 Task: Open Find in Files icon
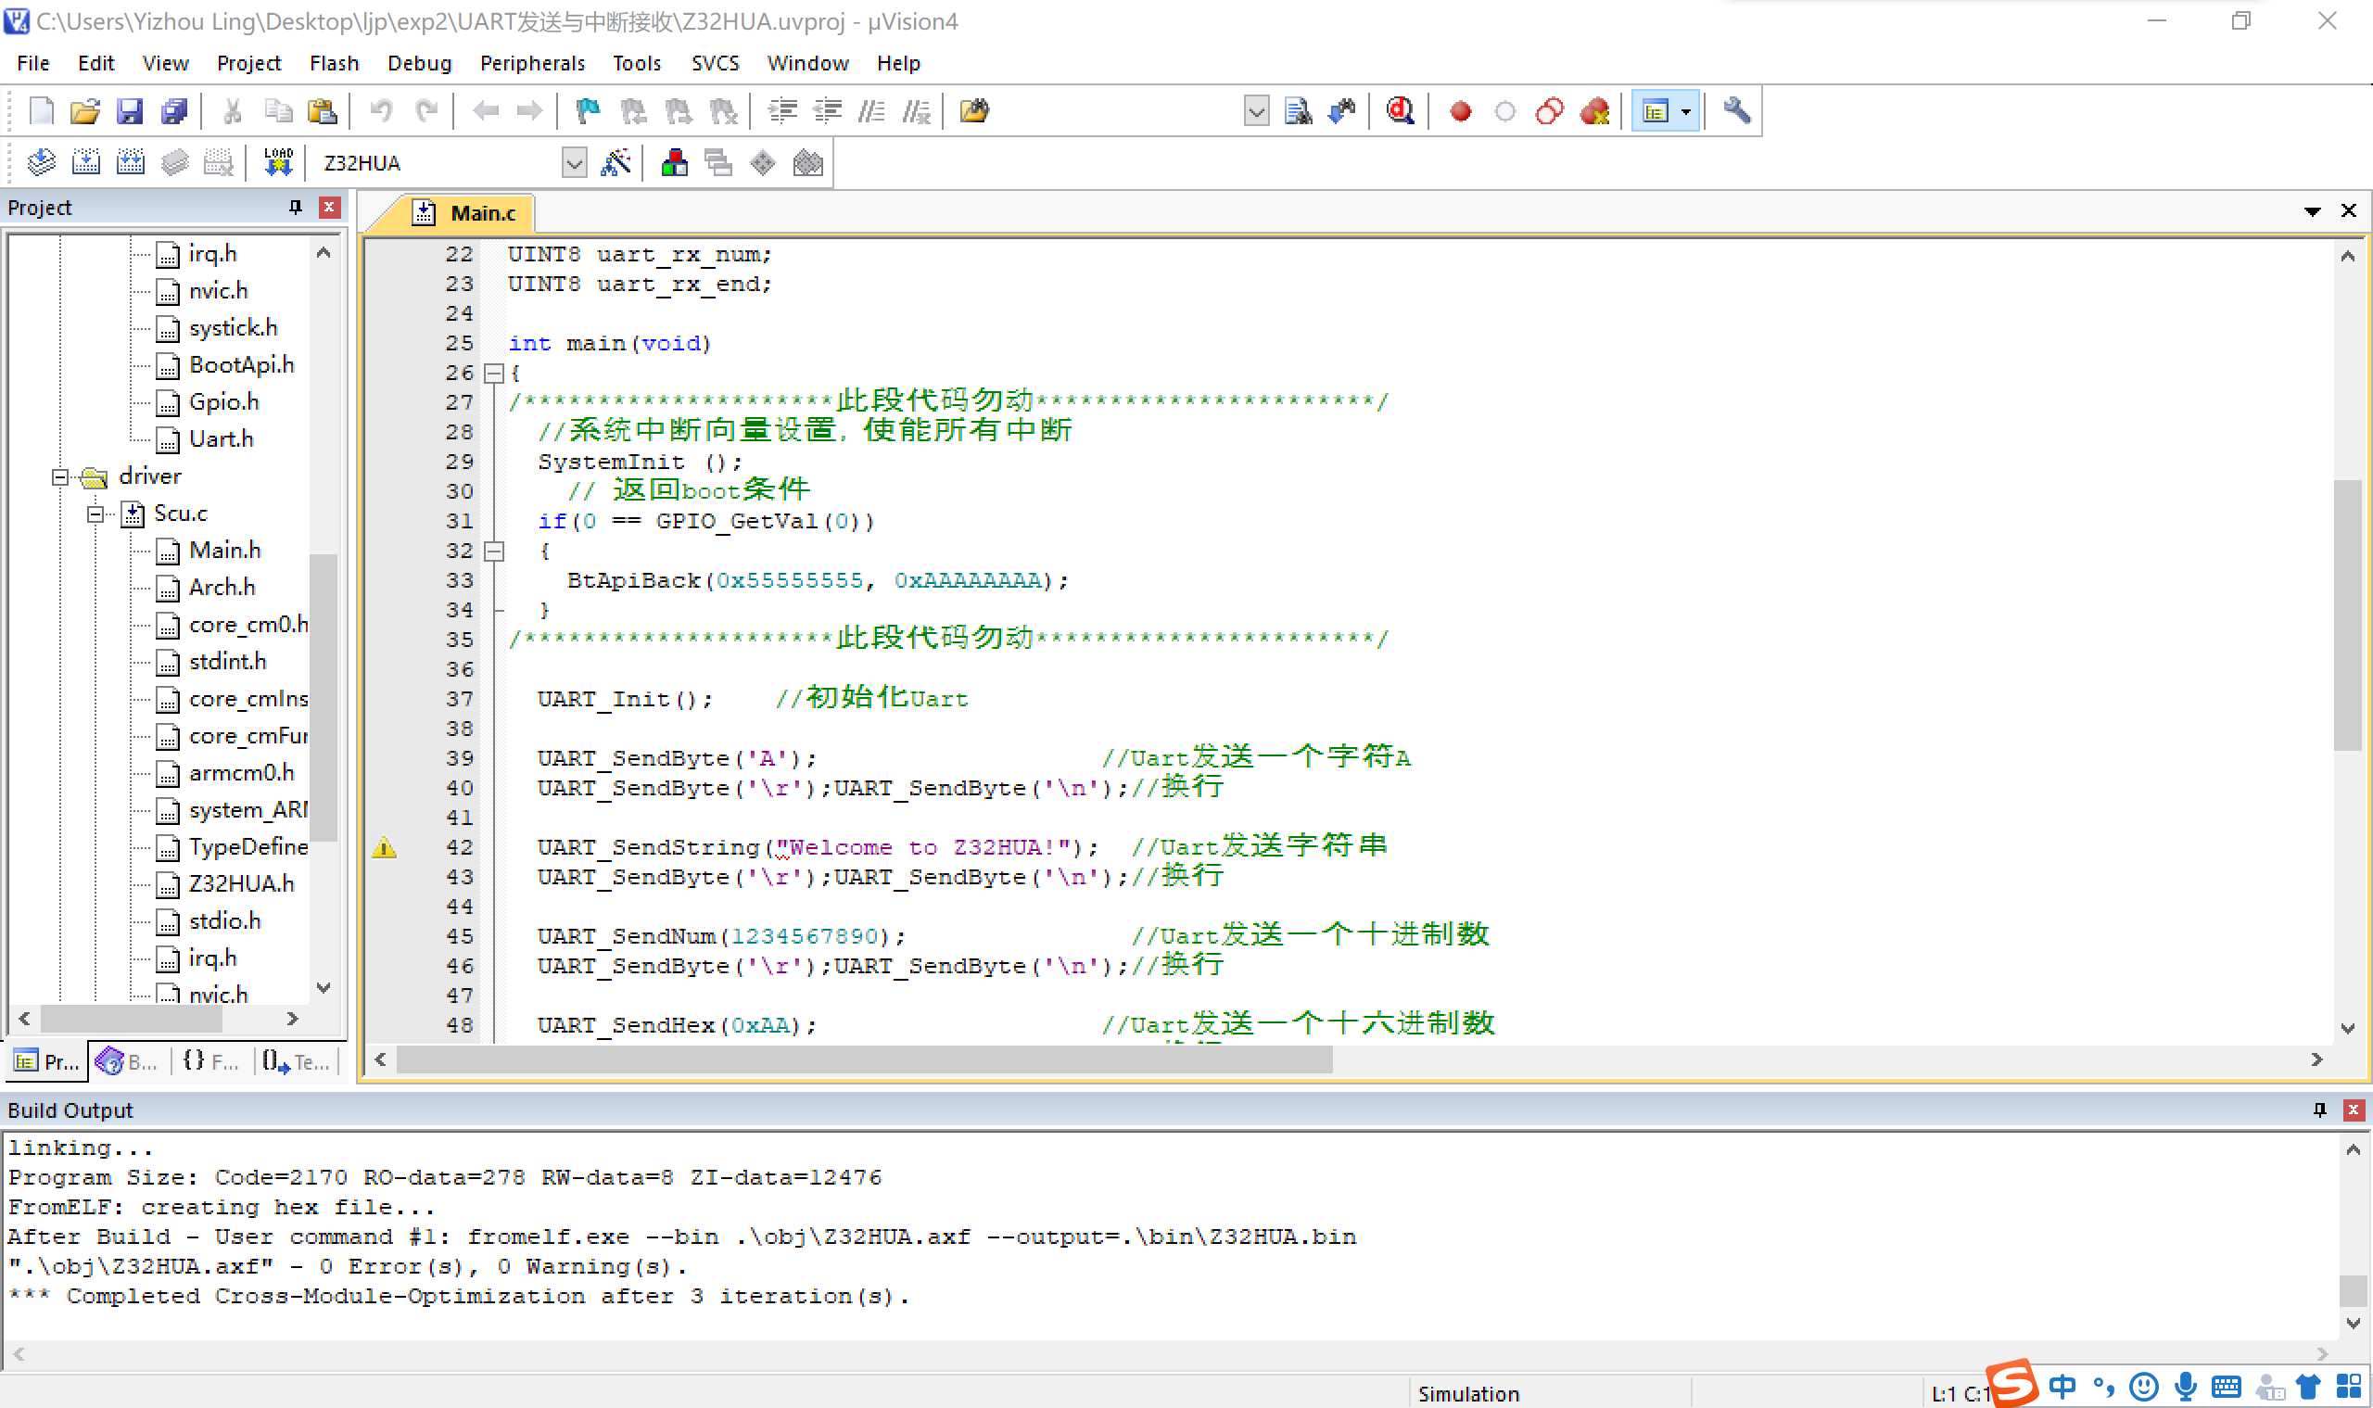coord(974,111)
